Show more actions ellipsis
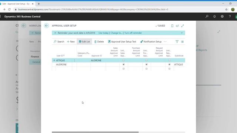Image resolution: width=237 pixels, height=133 pixels. [x=165, y=42]
